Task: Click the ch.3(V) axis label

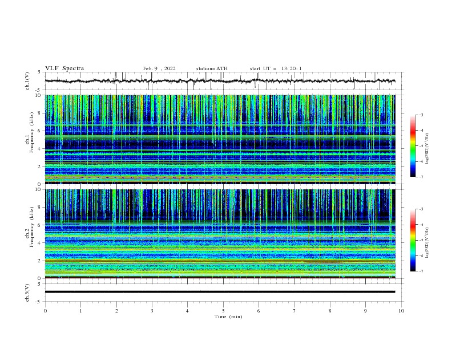Action: click(27, 293)
